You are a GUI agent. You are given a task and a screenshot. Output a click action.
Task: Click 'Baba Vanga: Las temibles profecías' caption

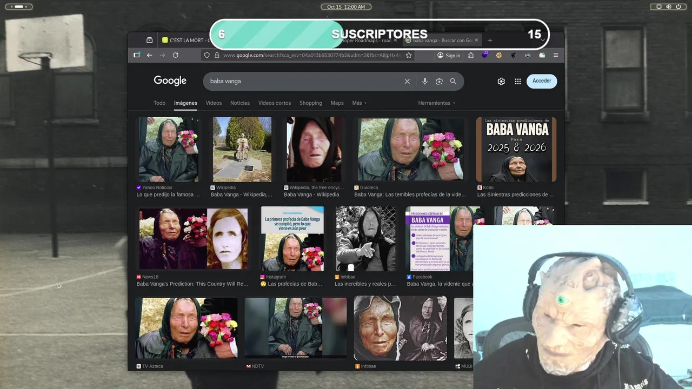point(410,194)
